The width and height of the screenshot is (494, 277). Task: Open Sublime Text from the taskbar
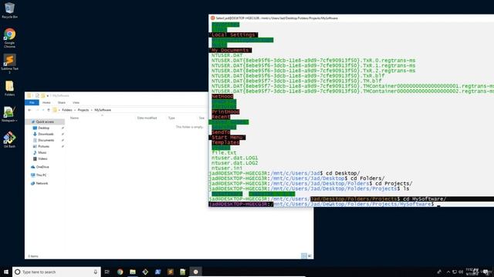tap(171, 272)
